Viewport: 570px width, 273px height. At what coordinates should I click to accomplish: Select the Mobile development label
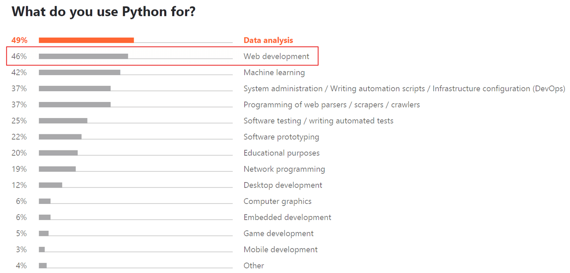[281, 250]
